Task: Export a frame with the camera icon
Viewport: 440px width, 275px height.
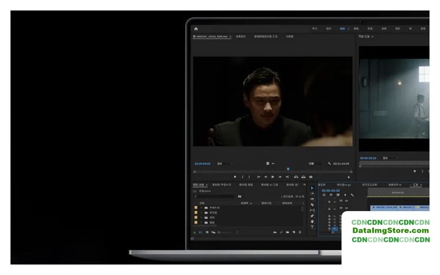Action: tap(311, 177)
